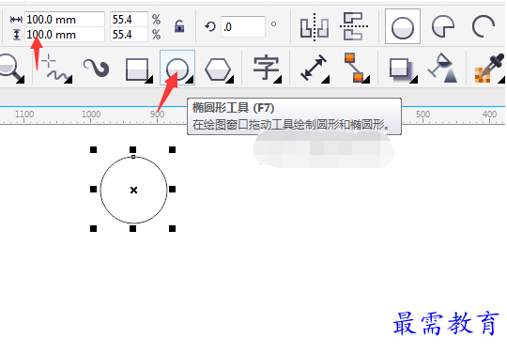Viewport: 507px width, 353px height.
Task: Click the Mirror vertically button
Action: (353, 26)
